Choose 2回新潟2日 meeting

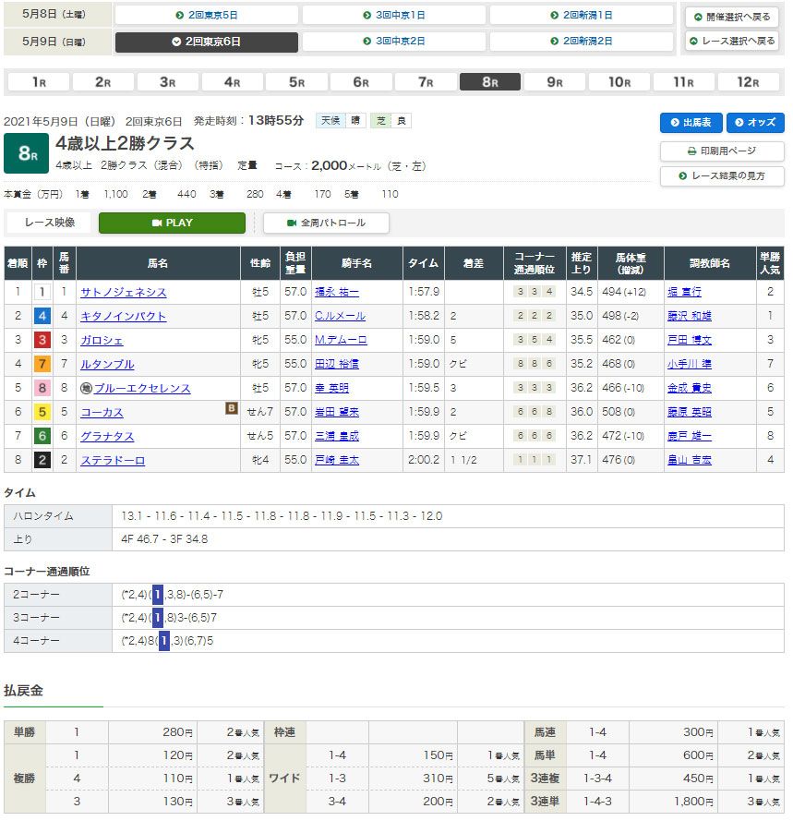coord(581,42)
